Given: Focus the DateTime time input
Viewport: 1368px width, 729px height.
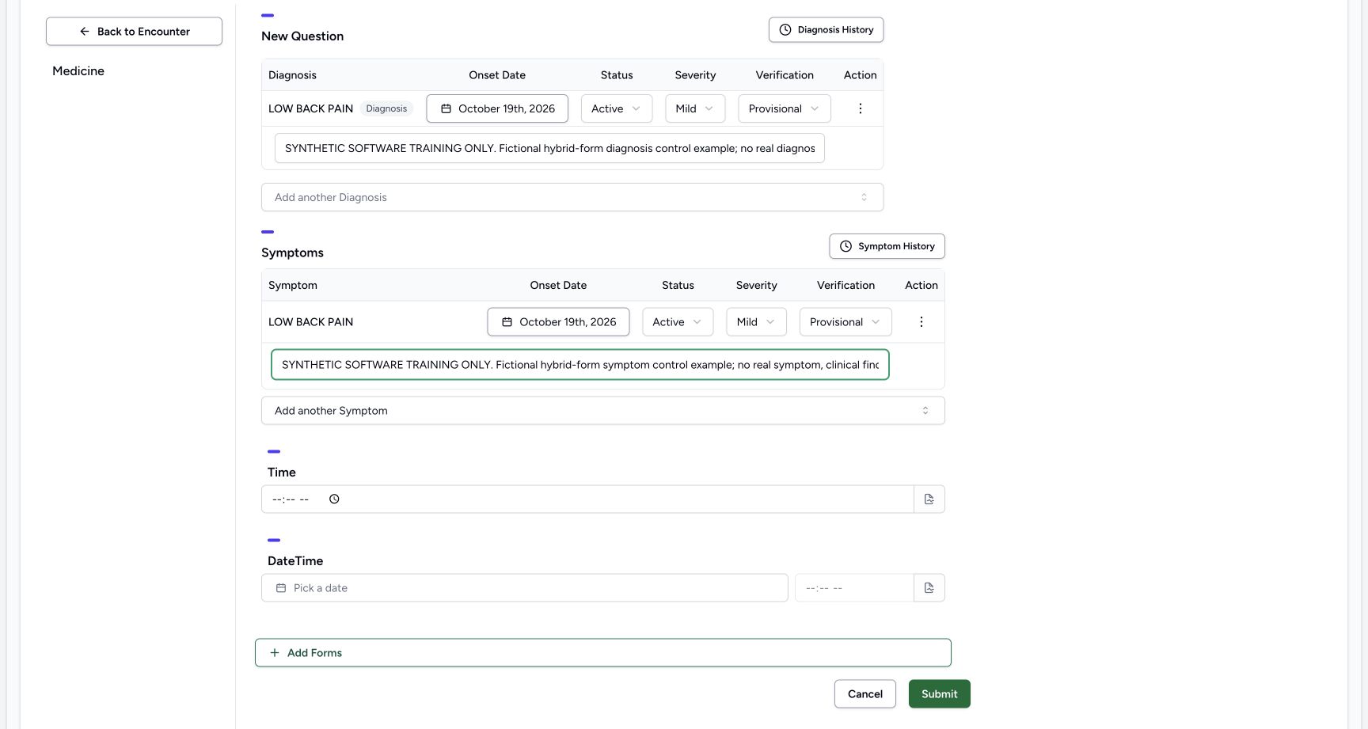Looking at the screenshot, I should click(x=854, y=588).
